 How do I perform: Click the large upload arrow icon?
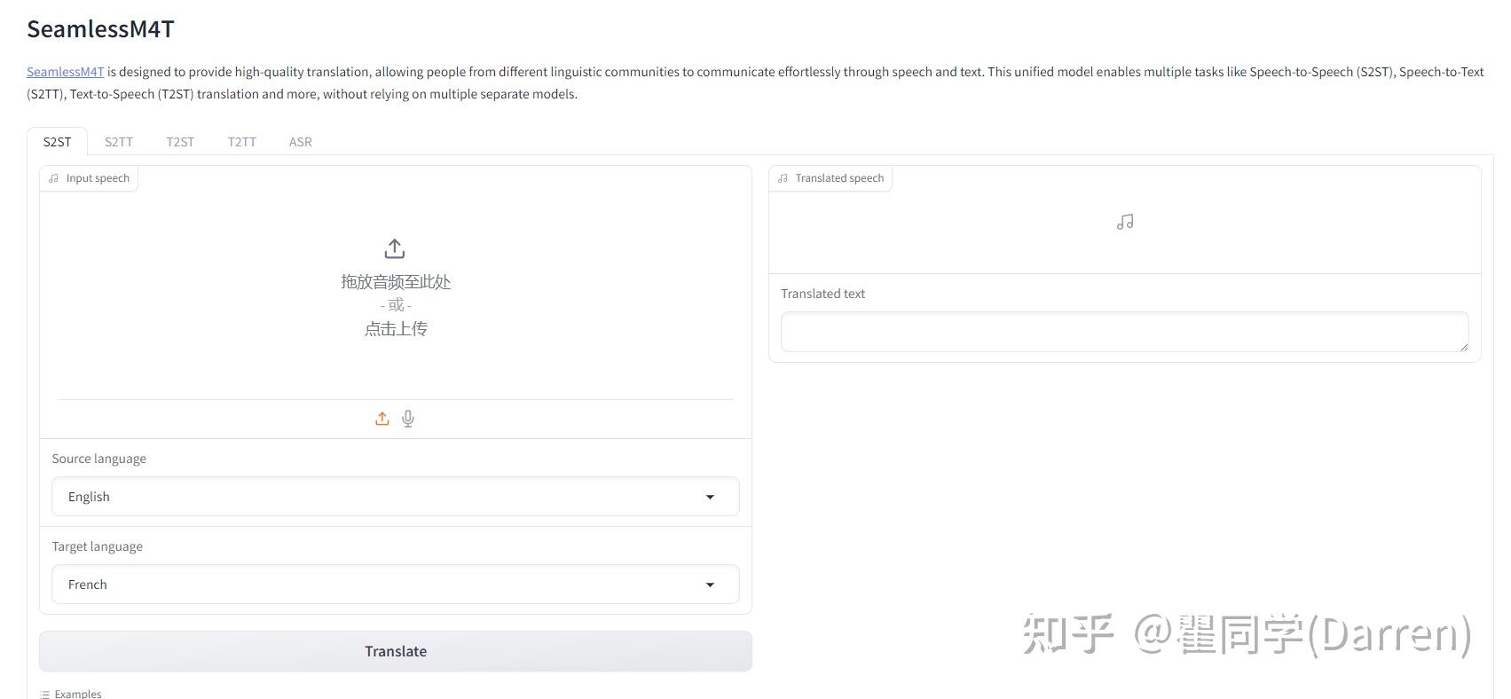tap(395, 248)
